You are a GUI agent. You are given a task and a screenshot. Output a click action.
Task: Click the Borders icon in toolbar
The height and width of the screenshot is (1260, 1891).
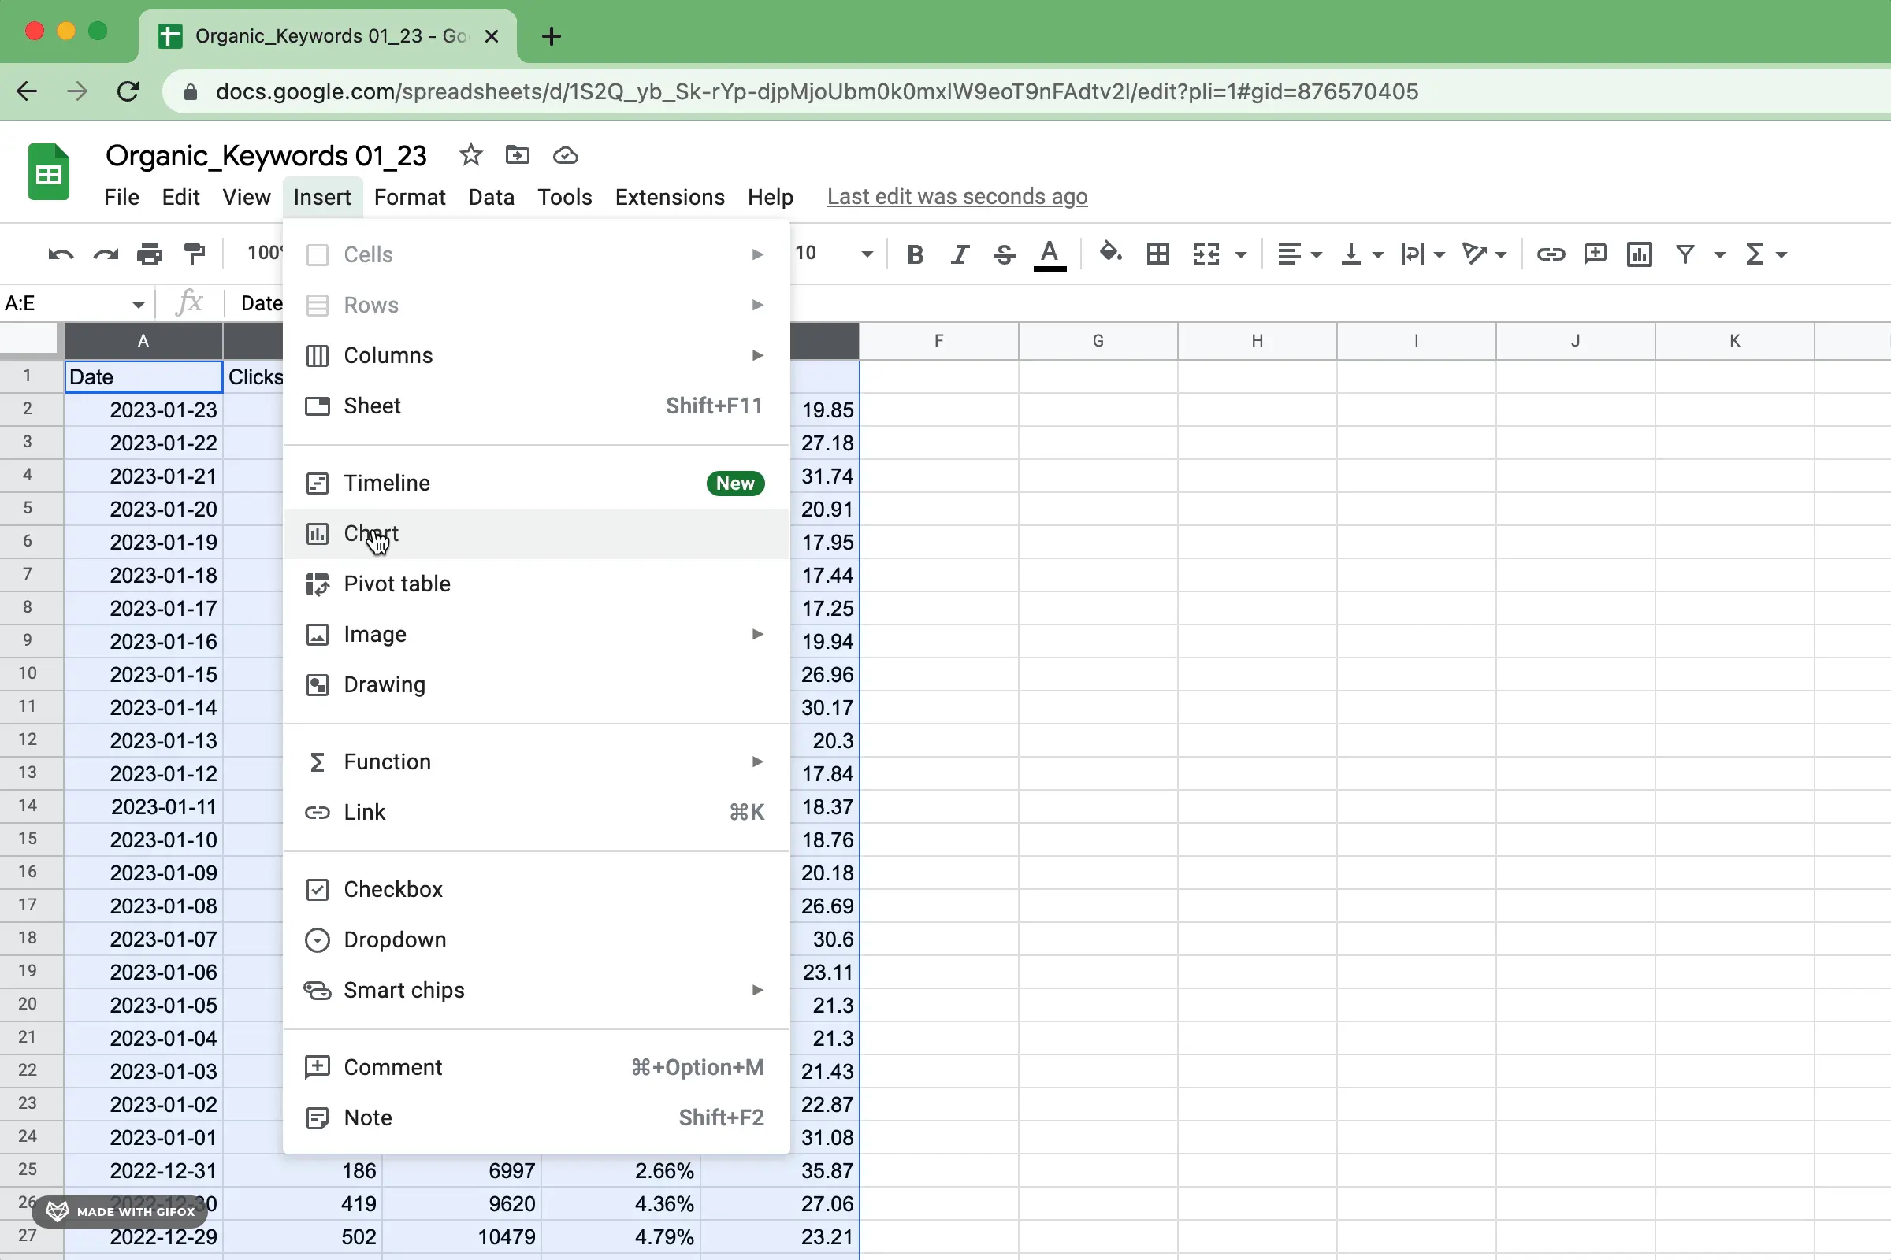[x=1158, y=253]
